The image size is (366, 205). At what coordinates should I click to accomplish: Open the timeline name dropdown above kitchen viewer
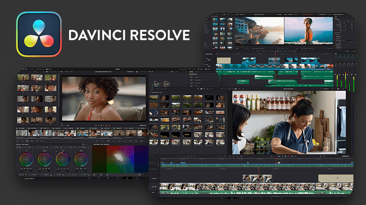pyautogui.click(x=289, y=89)
